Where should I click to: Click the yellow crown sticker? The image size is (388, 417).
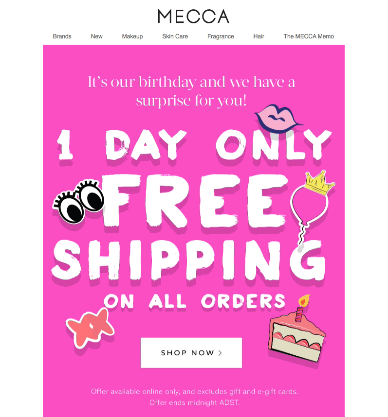318,182
